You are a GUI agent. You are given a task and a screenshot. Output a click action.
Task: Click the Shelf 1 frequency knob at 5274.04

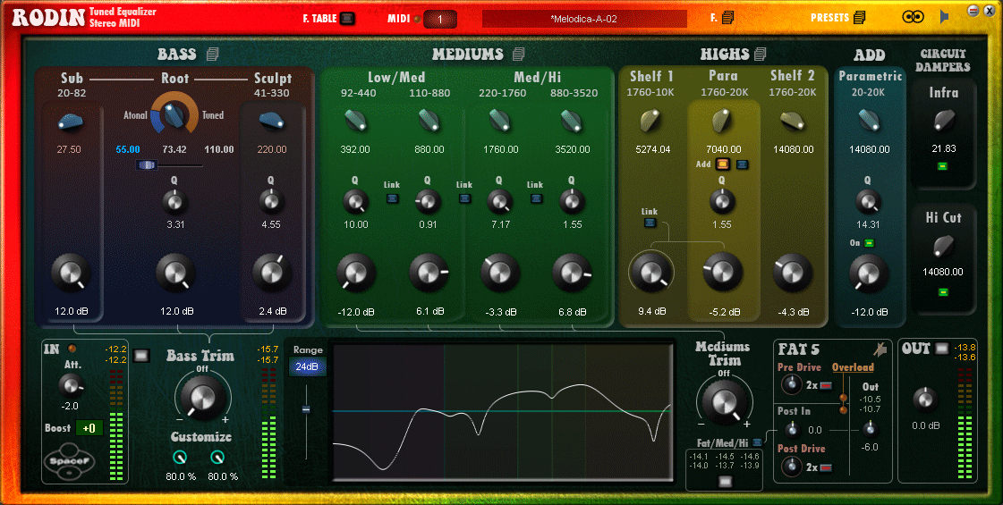(x=652, y=120)
